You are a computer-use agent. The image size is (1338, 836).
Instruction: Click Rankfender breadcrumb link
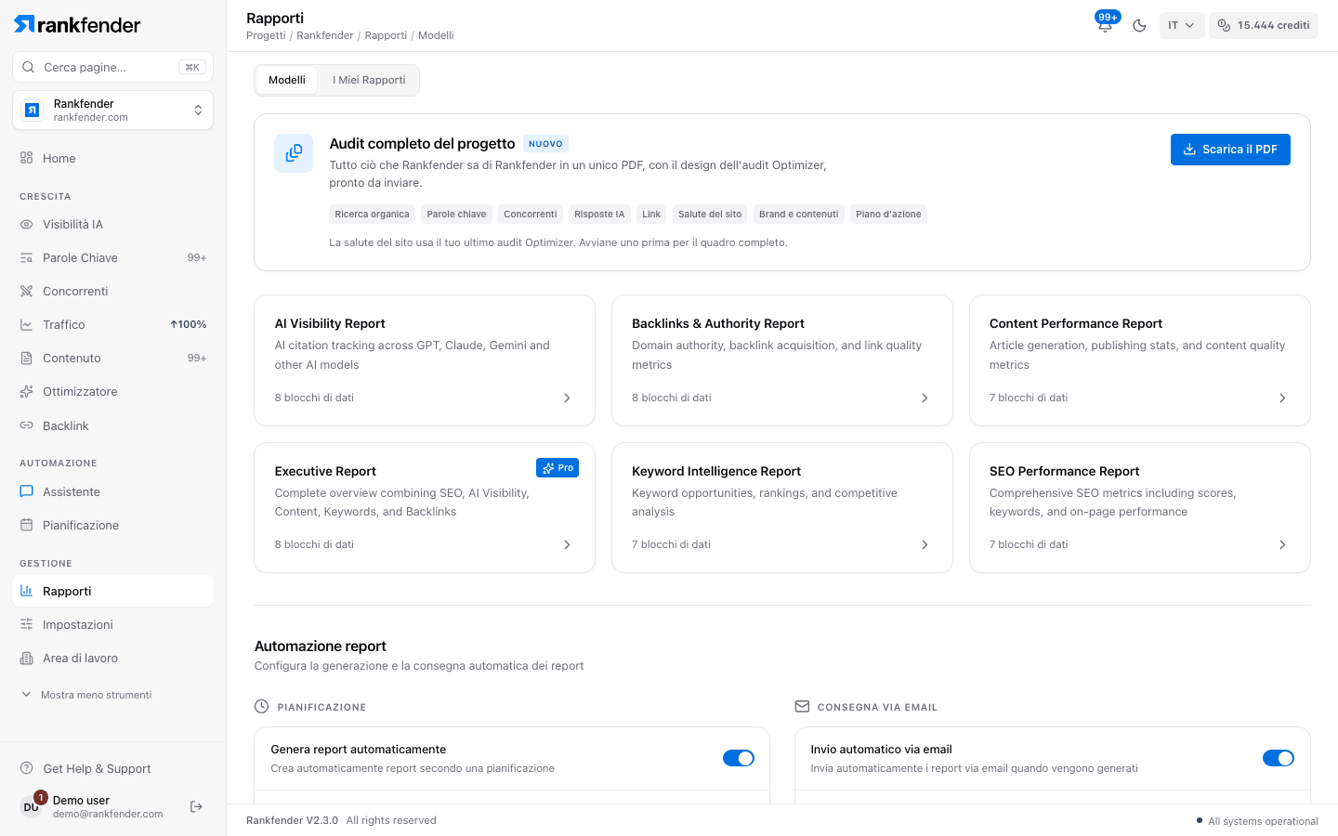pos(325,35)
